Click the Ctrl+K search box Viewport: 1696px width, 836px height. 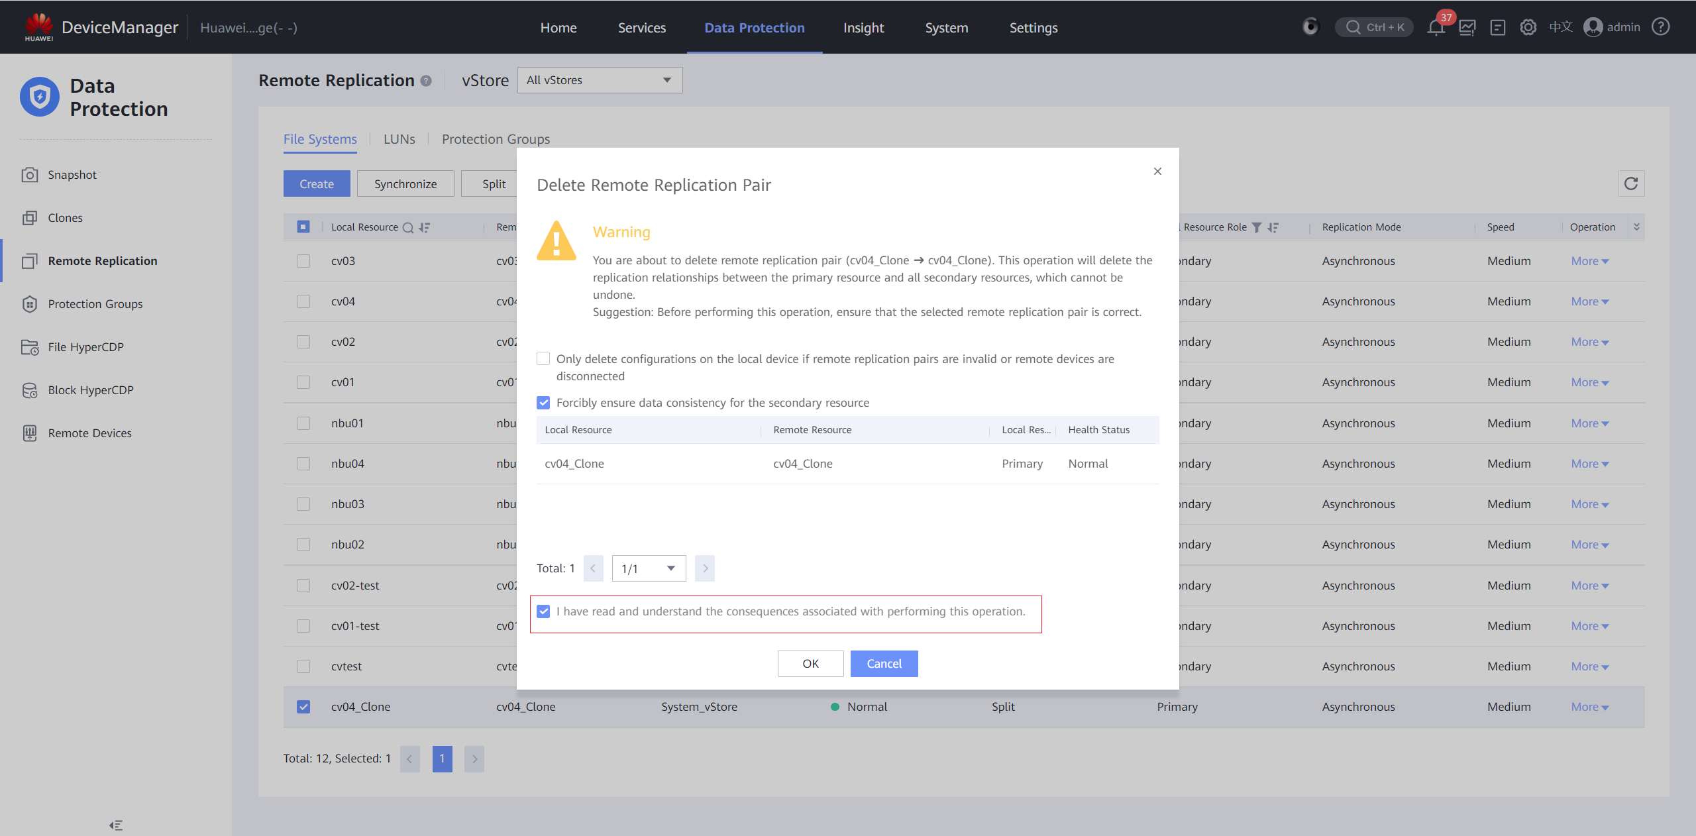[1375, 27]
